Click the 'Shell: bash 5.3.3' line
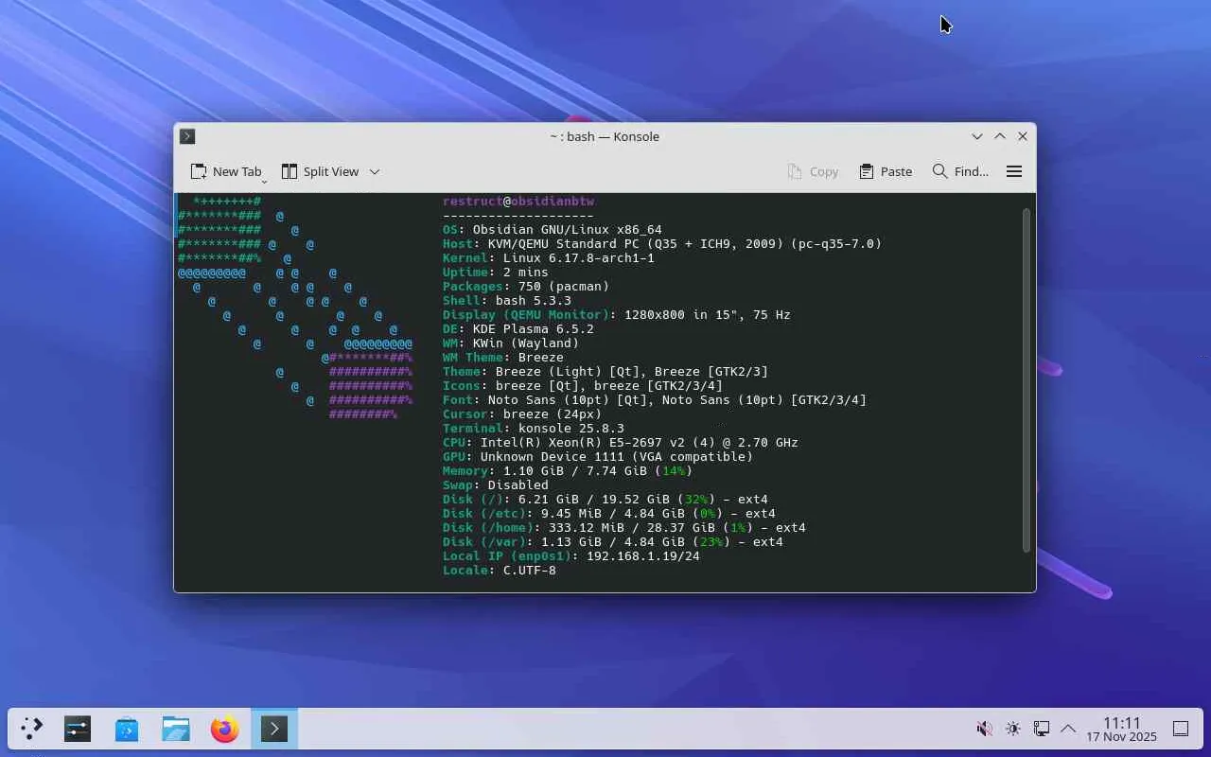The image size is (1211, 757). click(x=507, y=300)
